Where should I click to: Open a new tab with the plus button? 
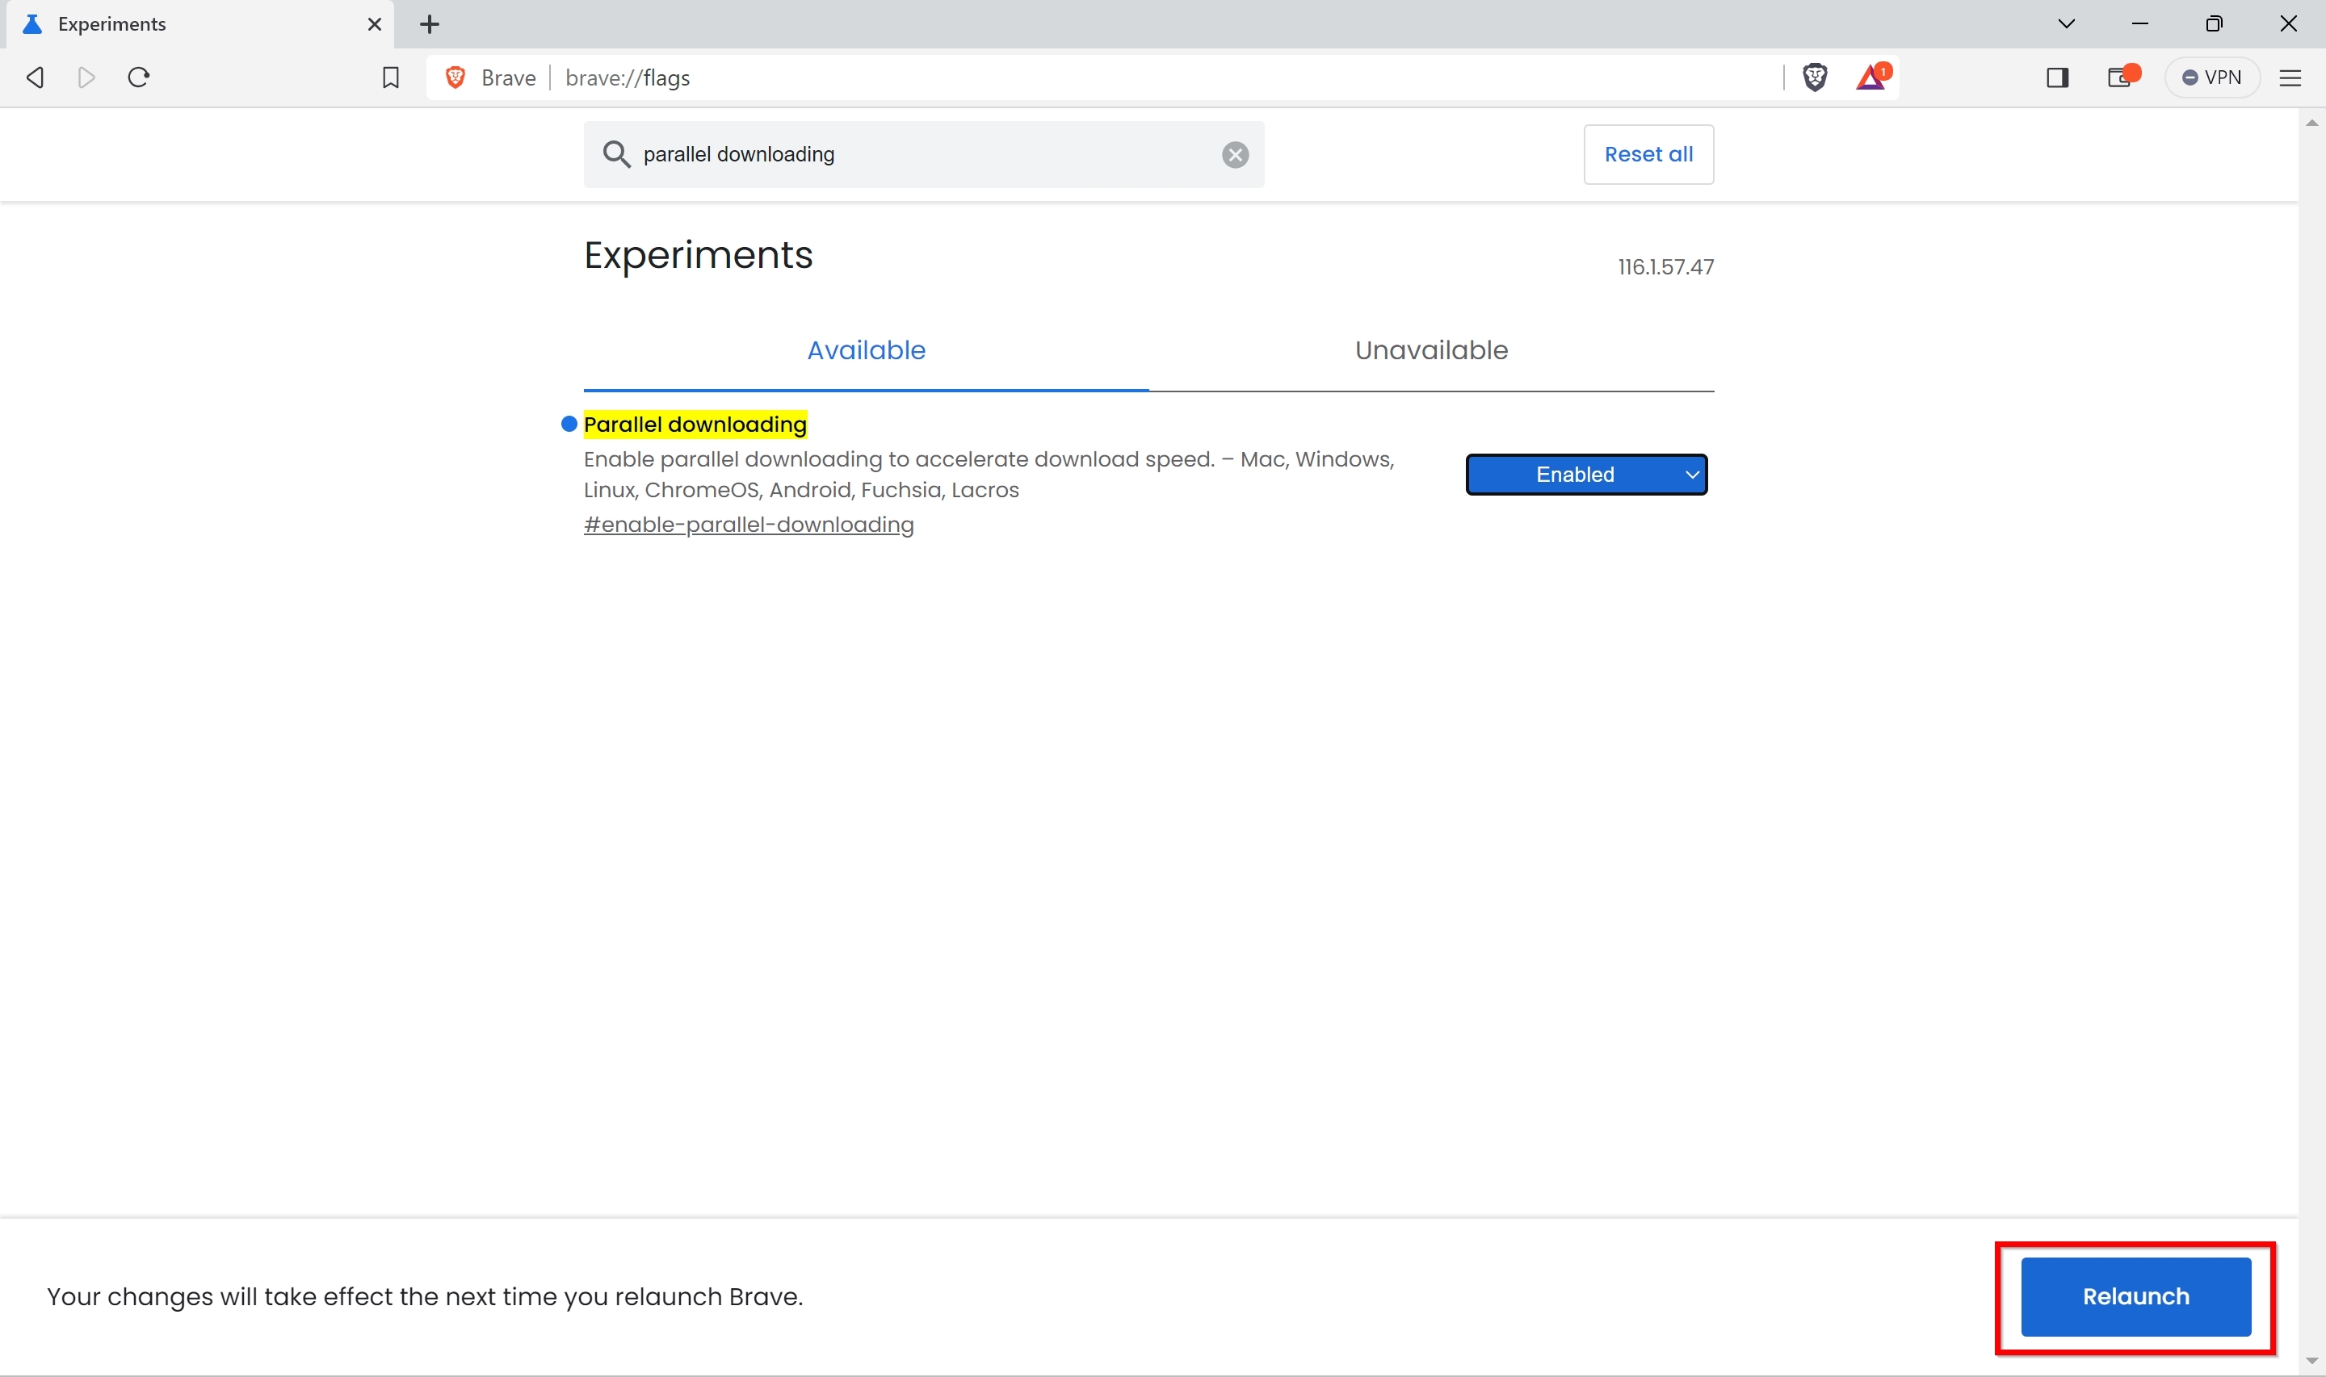tap(429, 25)
